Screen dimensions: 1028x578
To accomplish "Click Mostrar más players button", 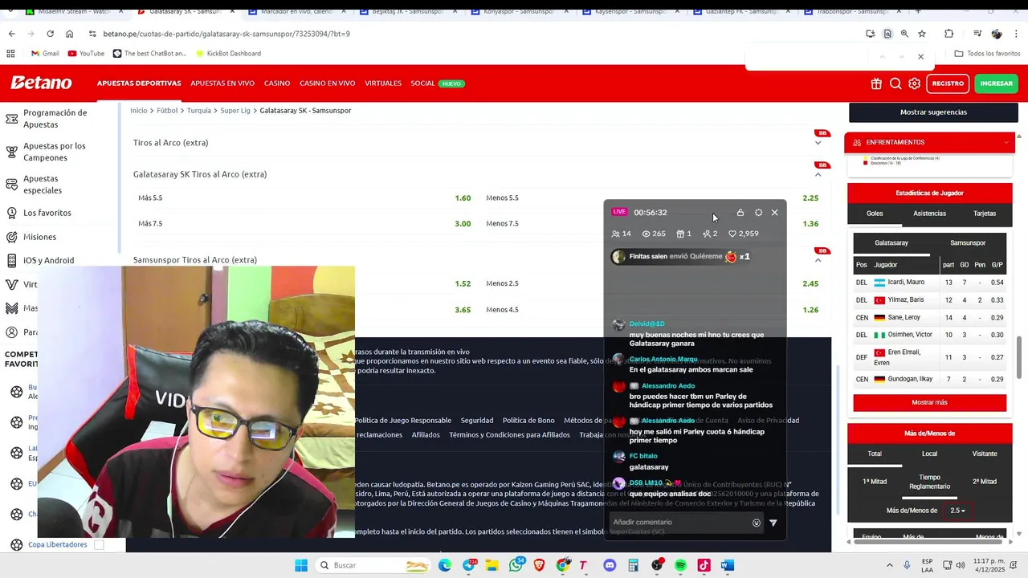I will (x=929, y=402).
